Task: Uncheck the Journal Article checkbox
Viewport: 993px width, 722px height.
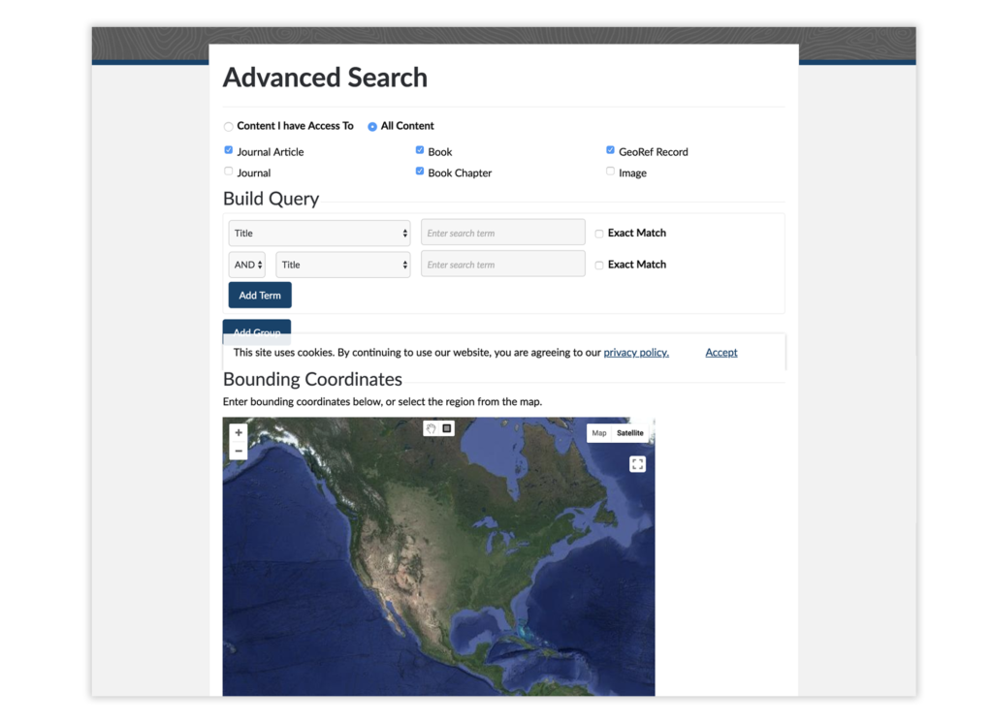Action: 229,150
